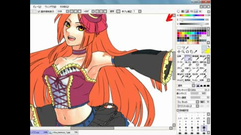Reset canvas rotation with toolbar button
241x135 pixels.
click(x=105, y=11)
